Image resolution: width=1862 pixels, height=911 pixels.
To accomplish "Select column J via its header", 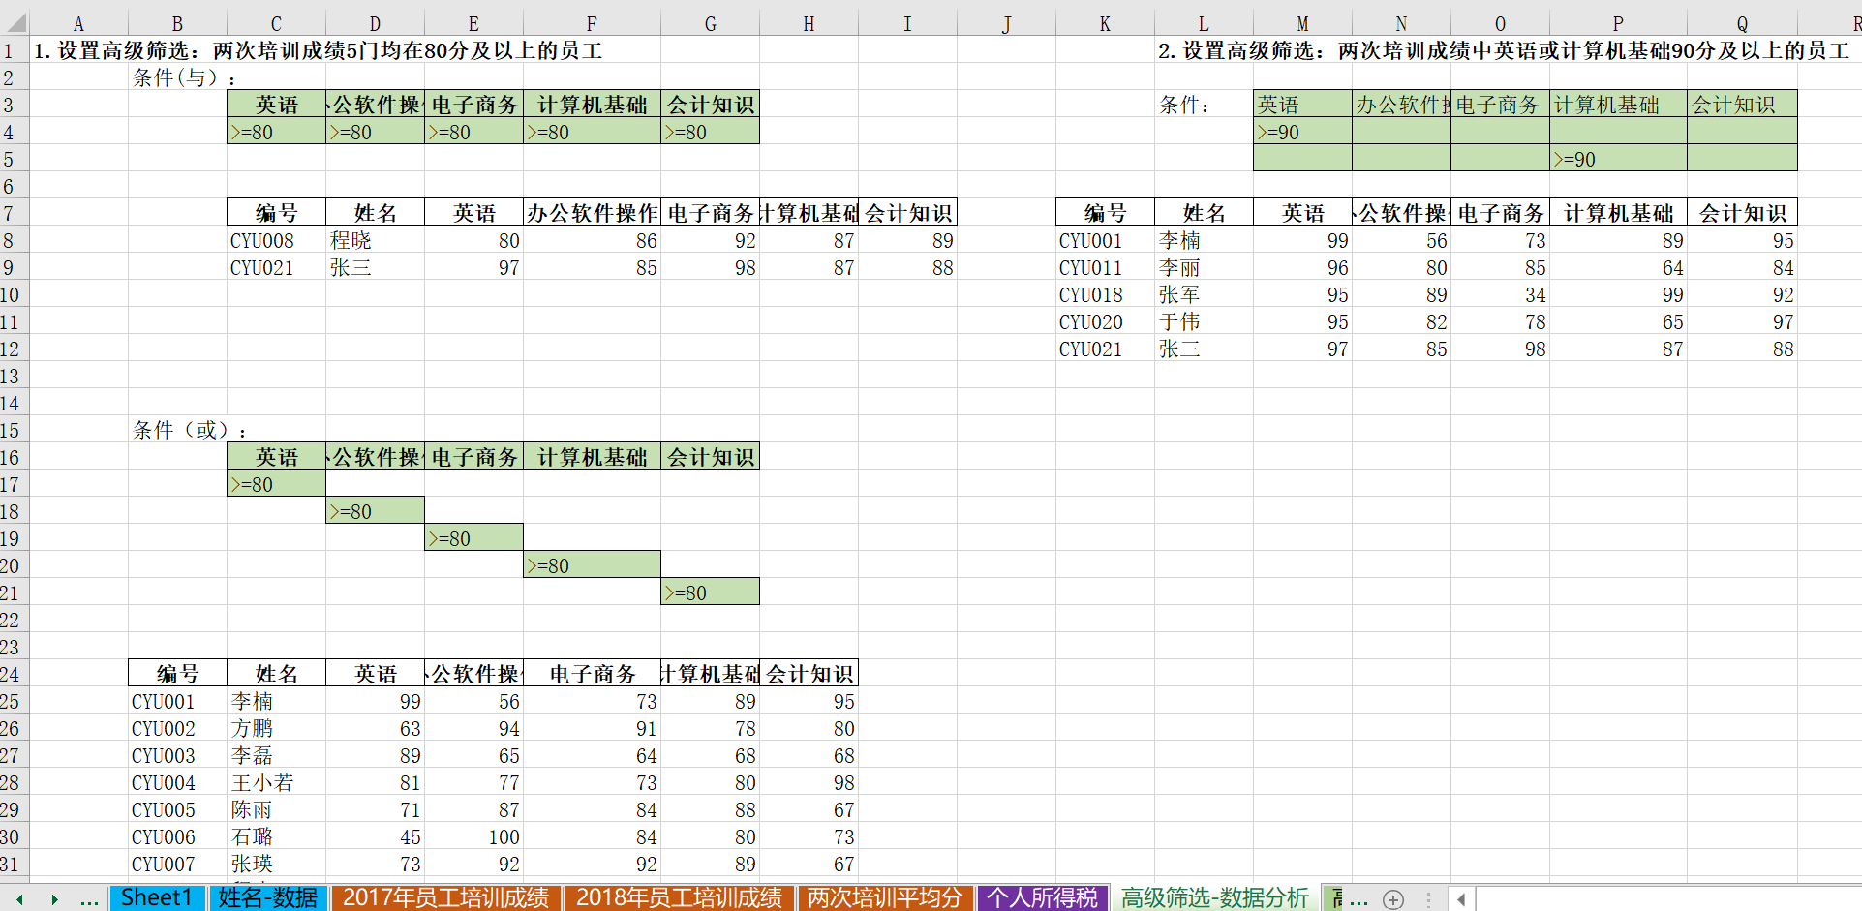I will (1006, 23).
